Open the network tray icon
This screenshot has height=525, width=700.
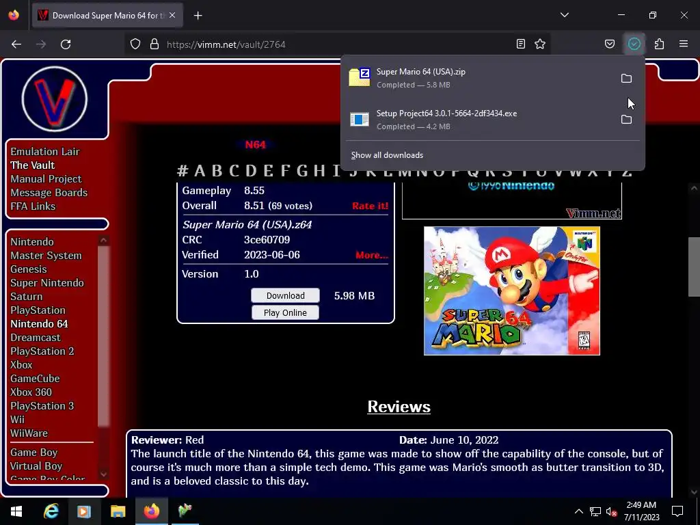pyautogui.click(x=595, y=511)
